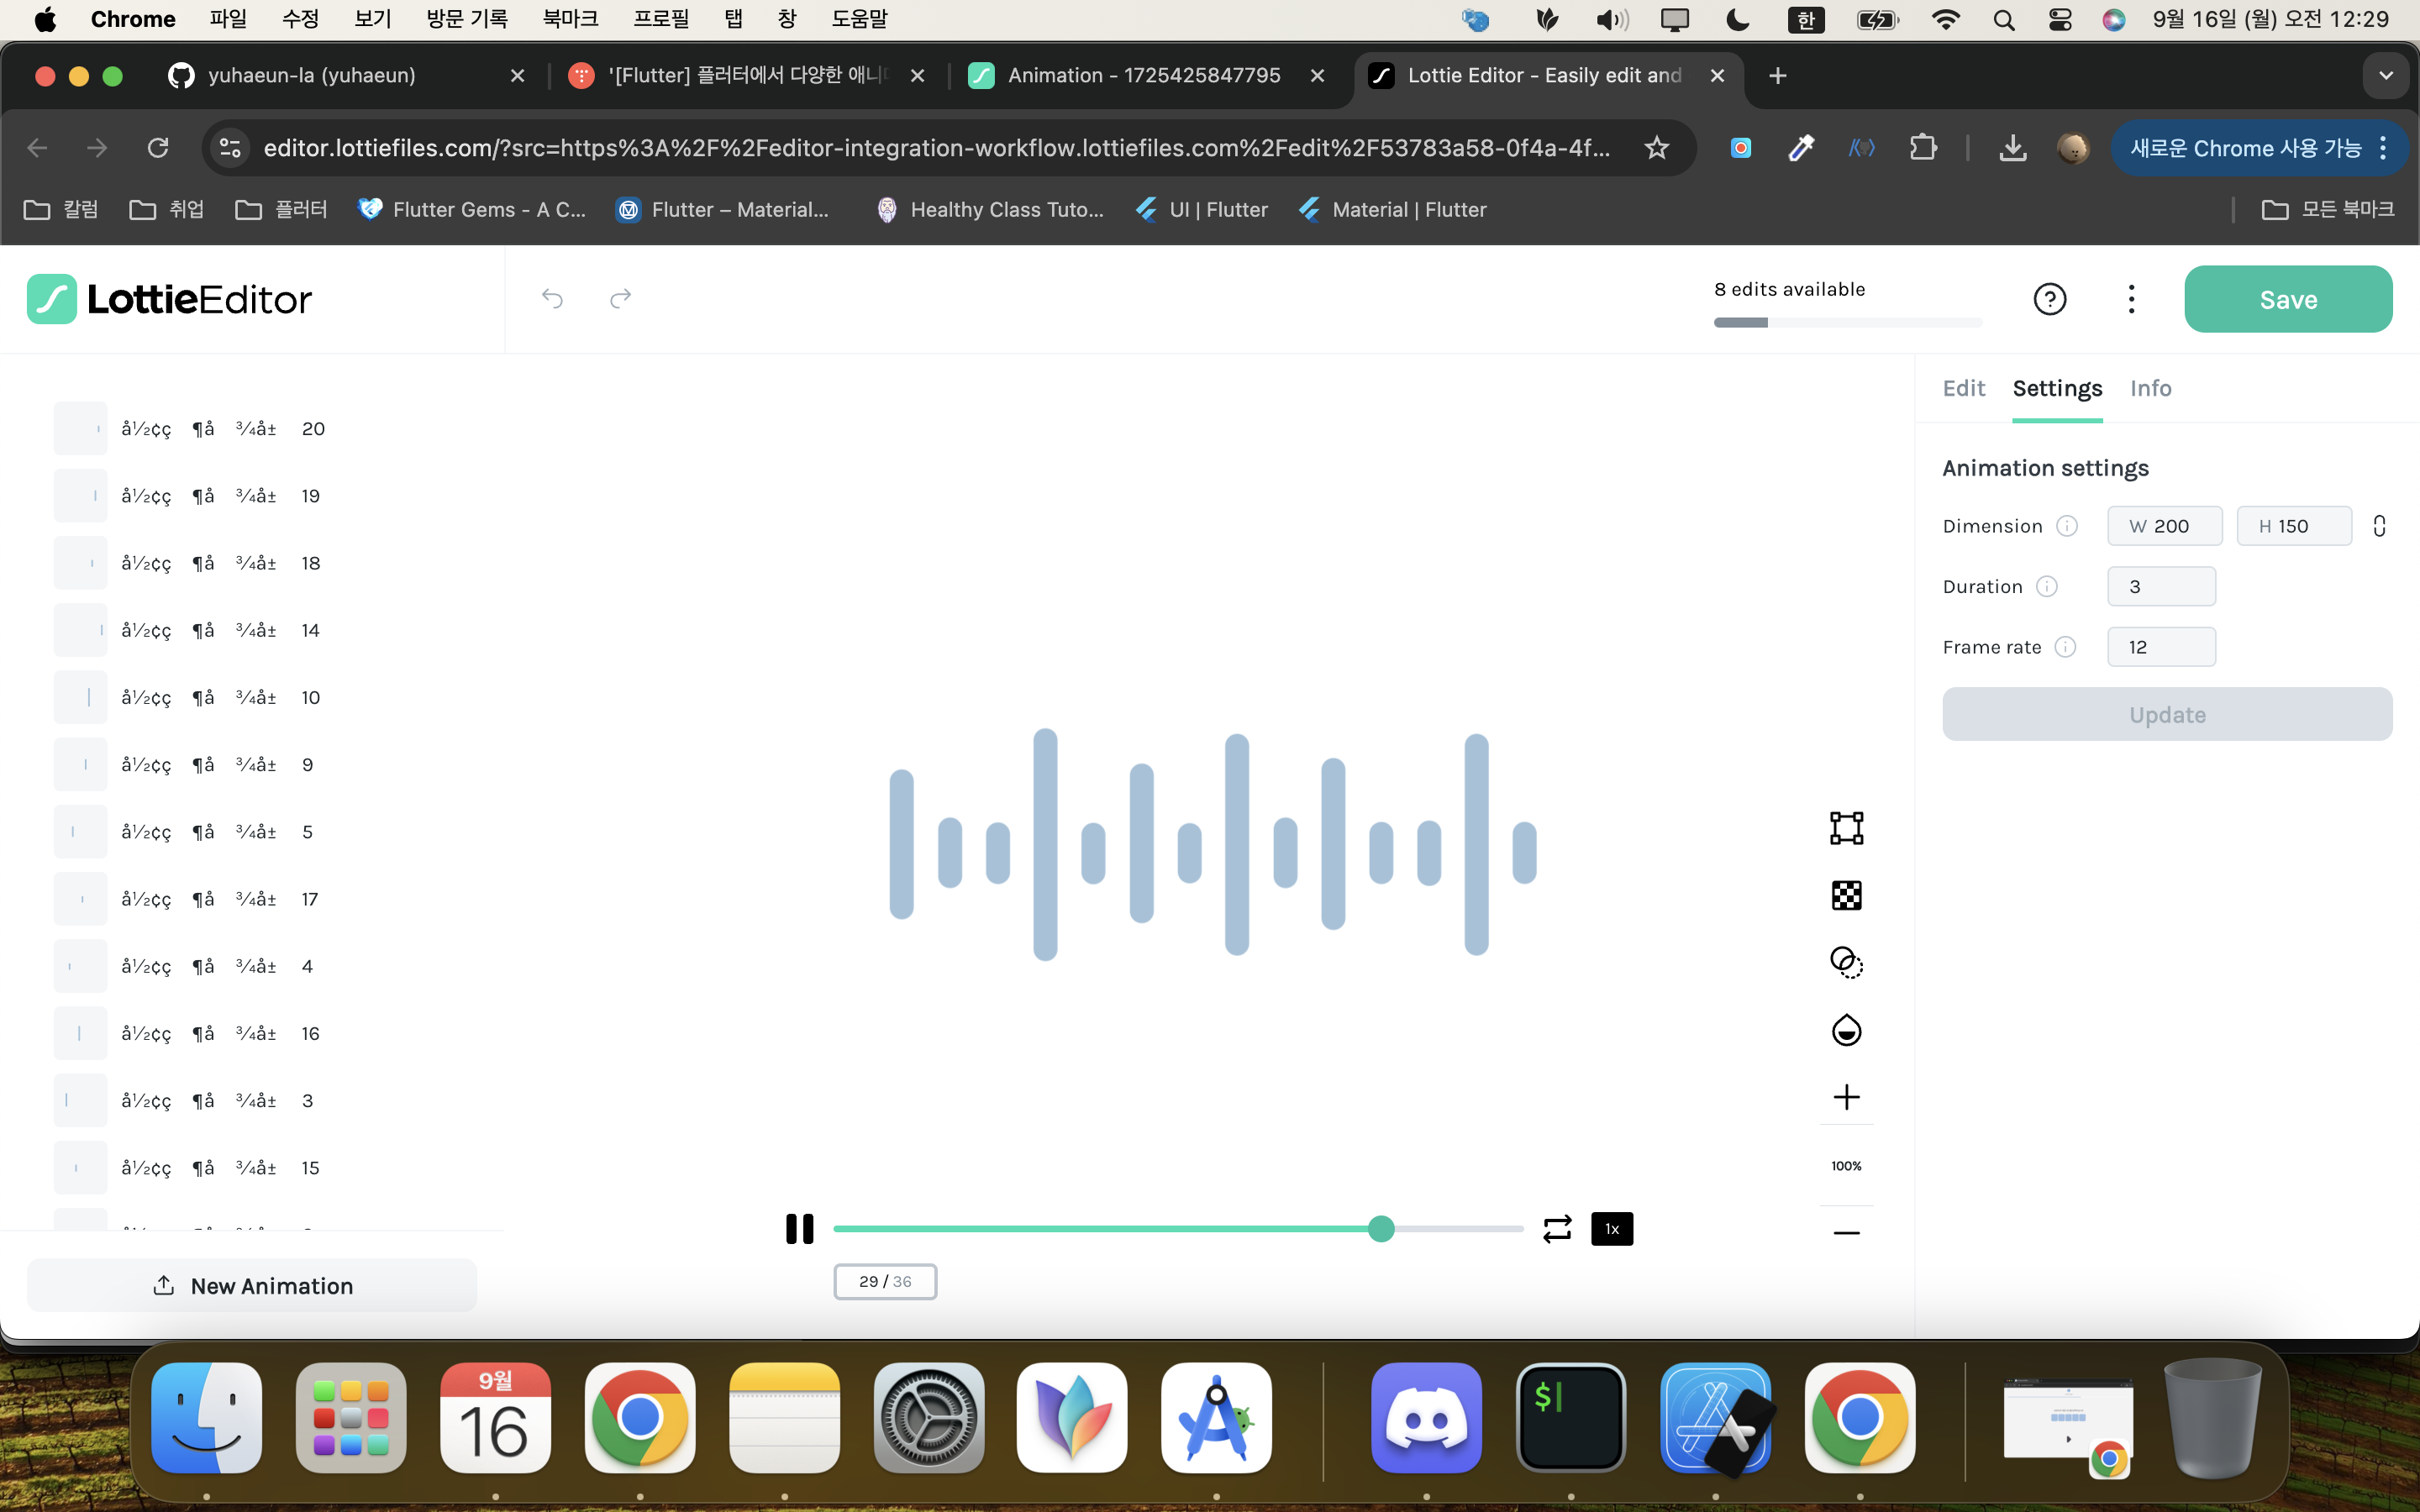Click the undo arrow icon

(x=552, y=298)
